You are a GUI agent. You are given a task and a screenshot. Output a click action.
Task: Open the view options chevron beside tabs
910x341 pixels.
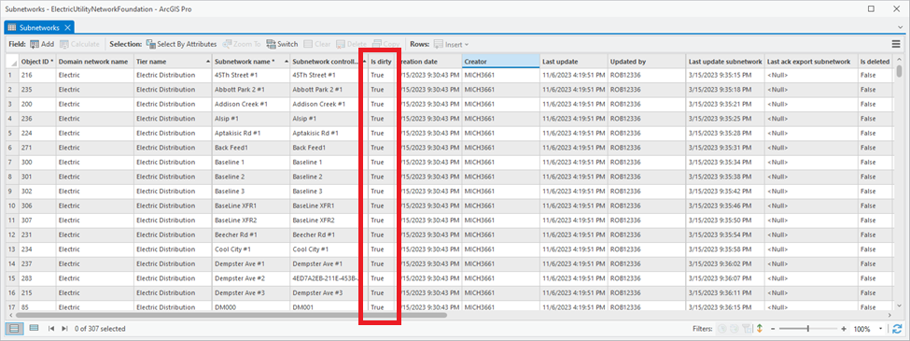click(x=900, y=27)
